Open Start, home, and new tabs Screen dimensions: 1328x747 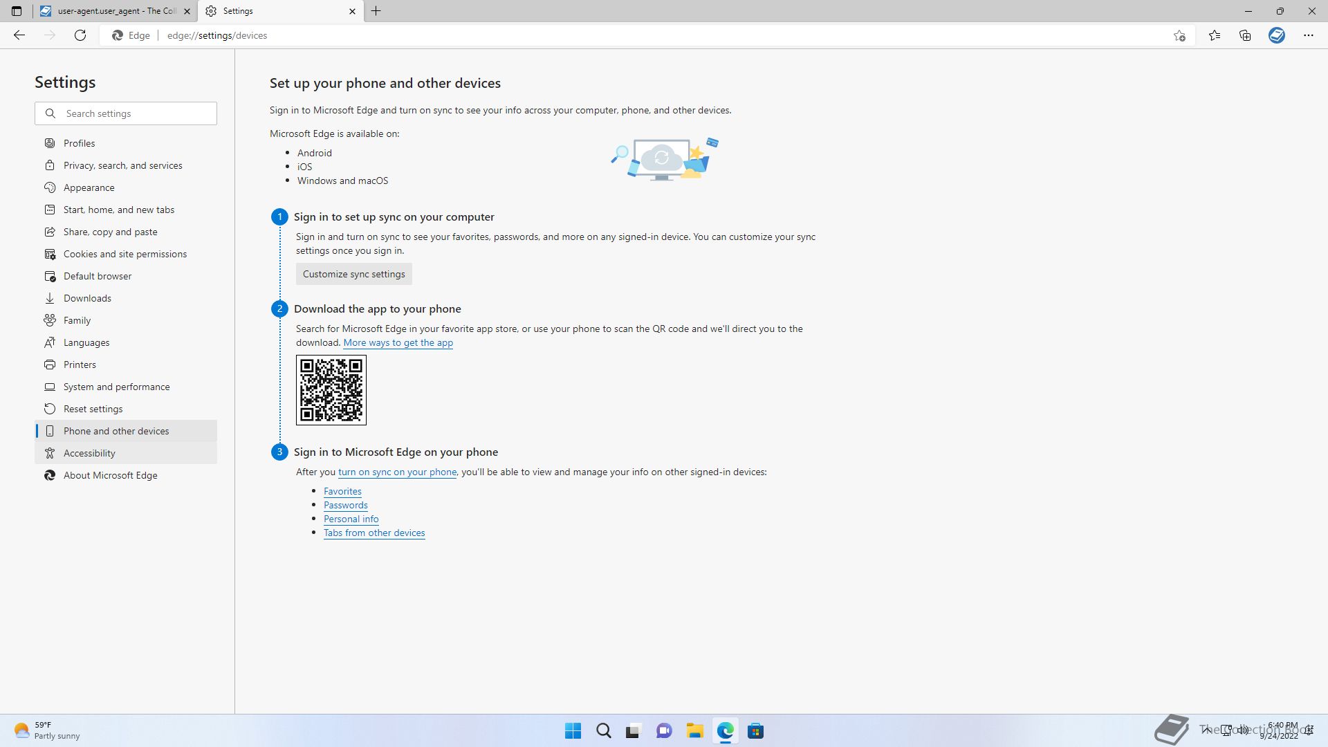click(x=126, y=210)
